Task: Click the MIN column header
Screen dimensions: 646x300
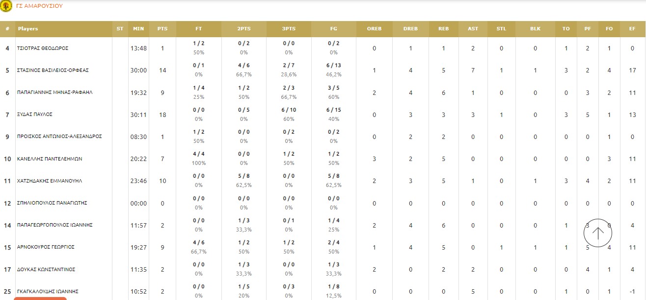Action: (x=138, y=29)
